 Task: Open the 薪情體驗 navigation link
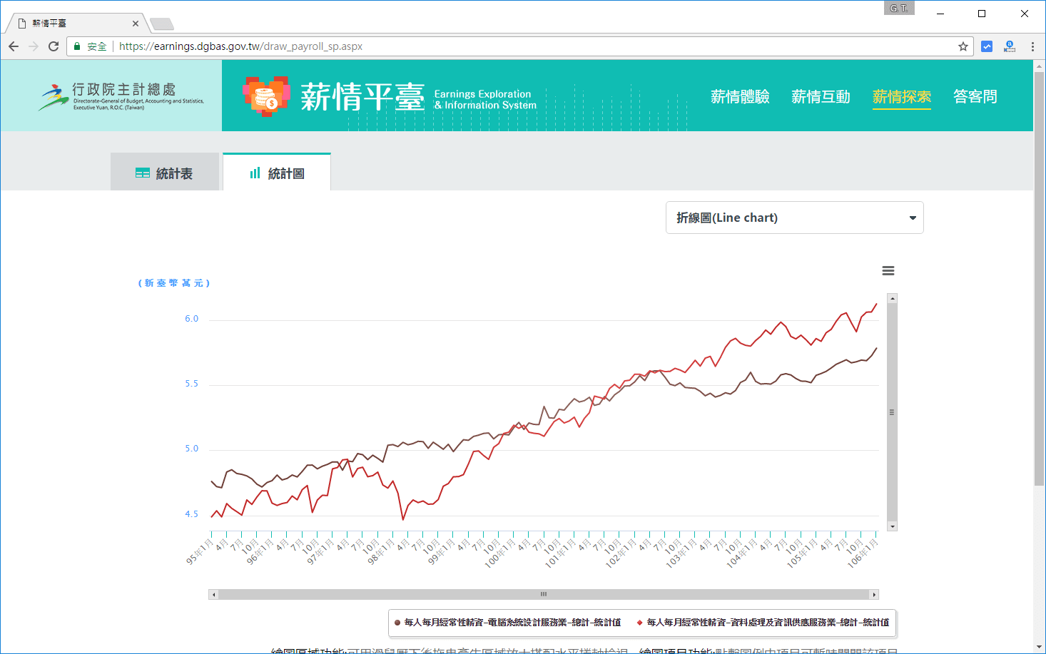coord(740,97)
